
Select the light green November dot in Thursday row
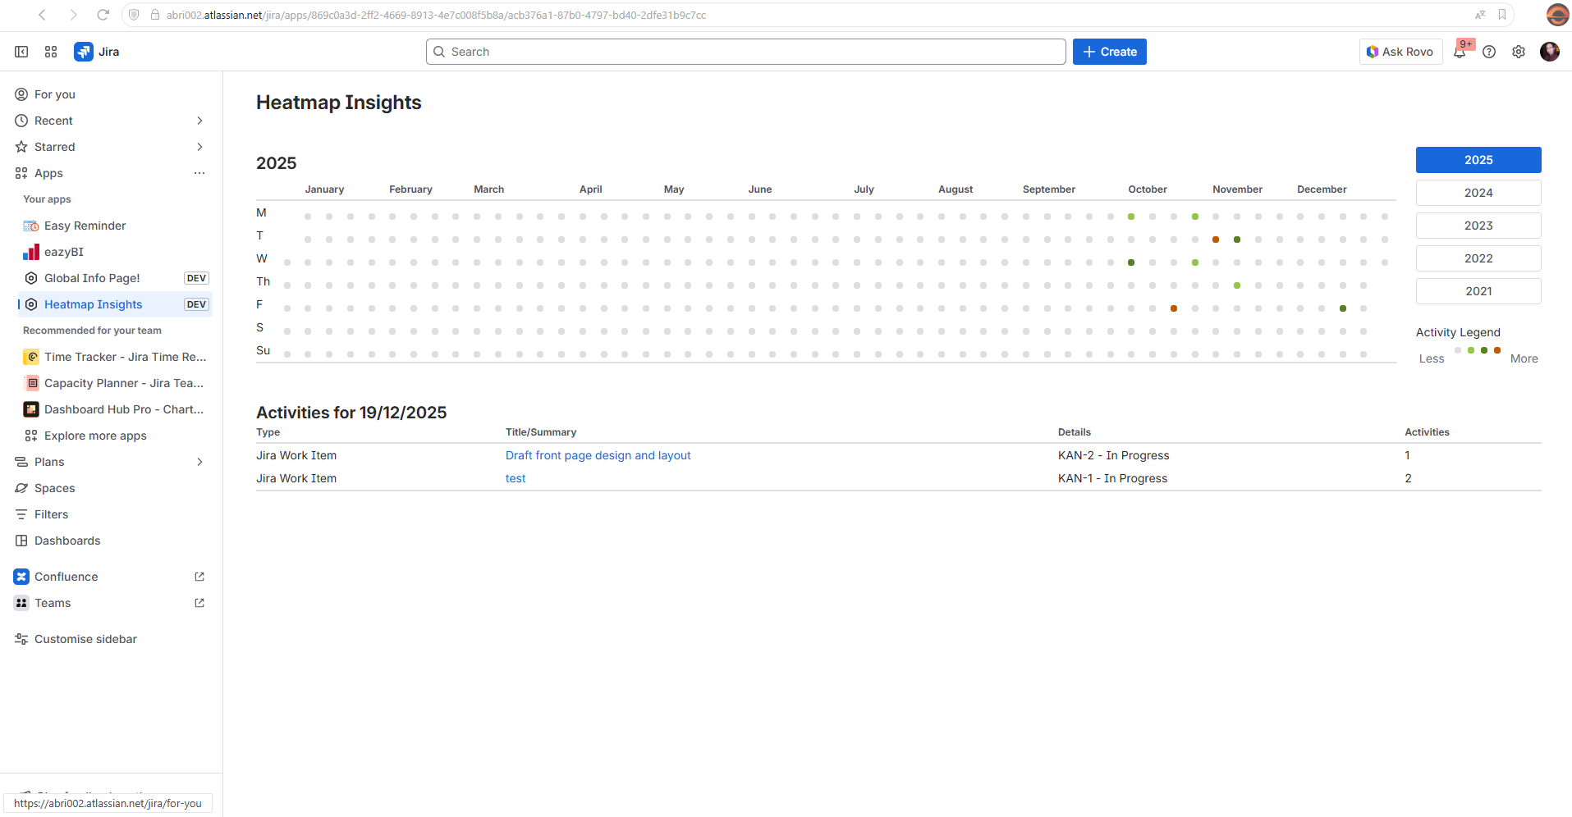(x=1237, y=285)
